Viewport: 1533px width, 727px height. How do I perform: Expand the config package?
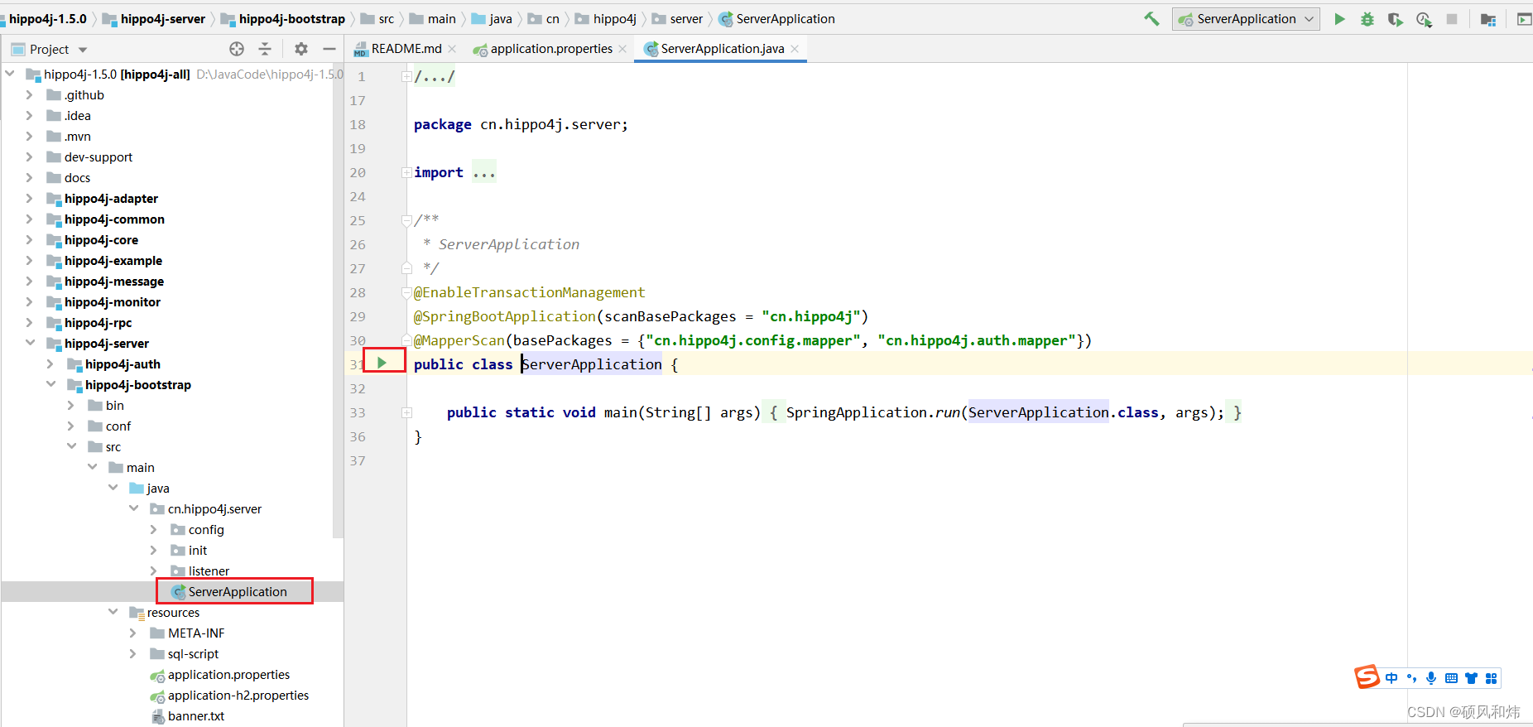[x=154, y=530]
